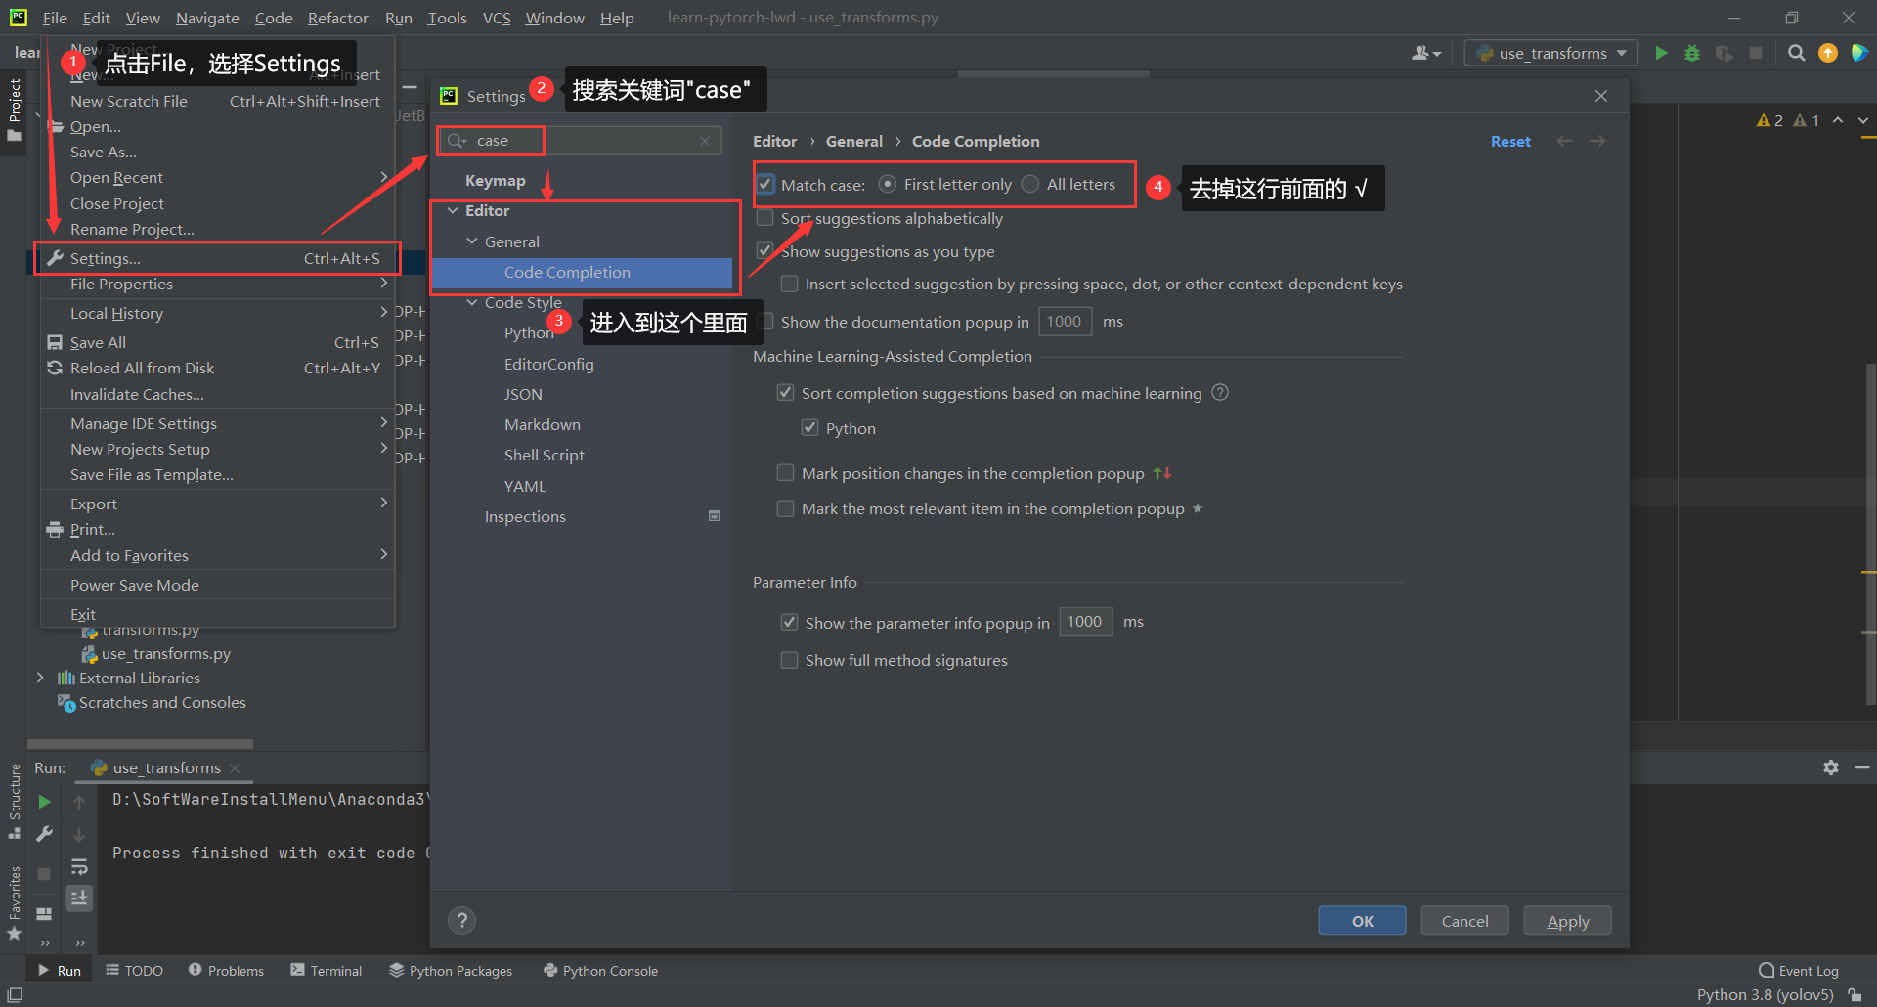
Task: Expand External Libraries in the Project tree
Action: point(40,678)
